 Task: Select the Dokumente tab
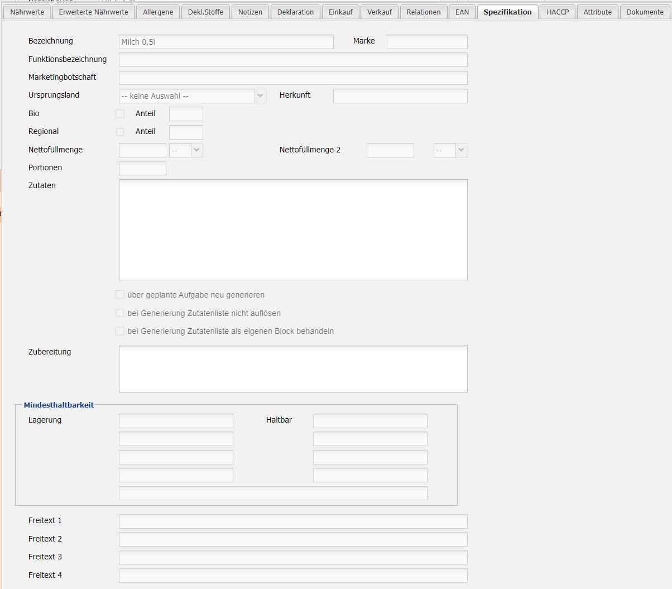pos(645,12)
